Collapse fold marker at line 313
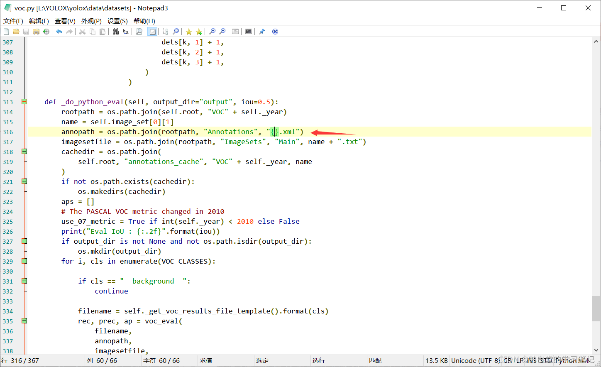Image resolution: width=601 pixels, height=367 pixels. (x=24, y=102)
